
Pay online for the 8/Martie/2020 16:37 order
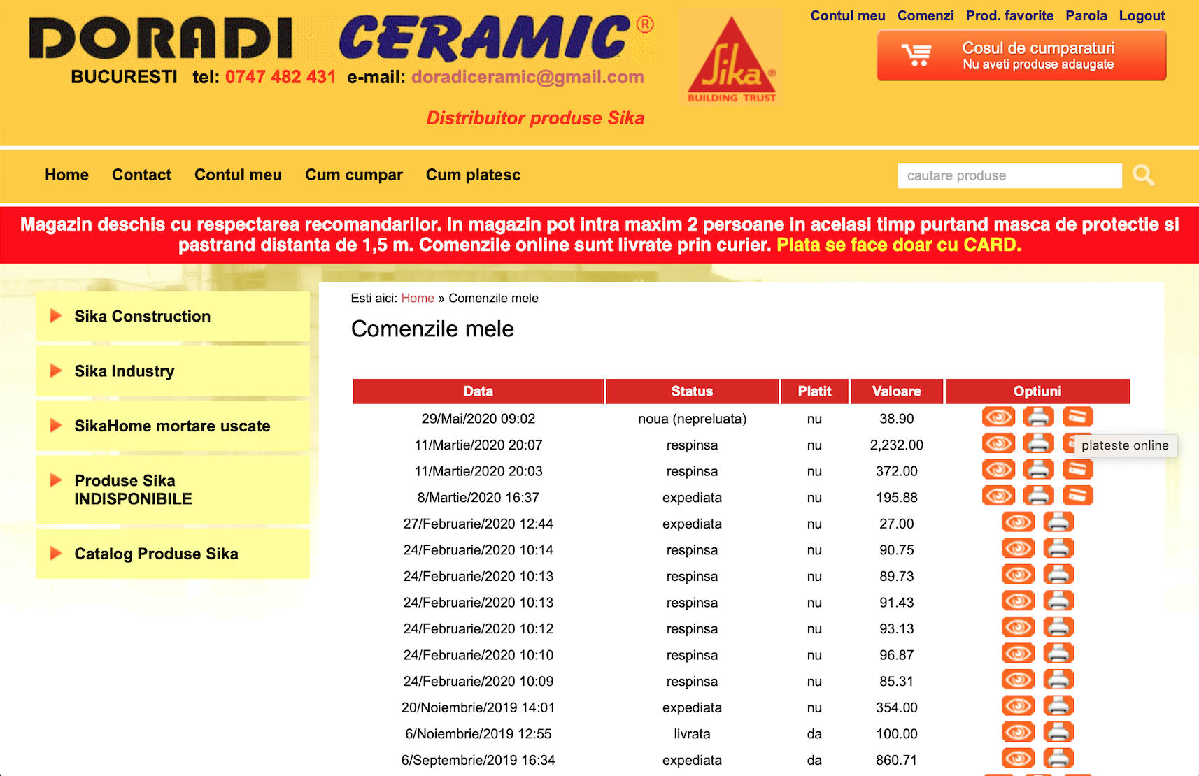coord(1078,496)
